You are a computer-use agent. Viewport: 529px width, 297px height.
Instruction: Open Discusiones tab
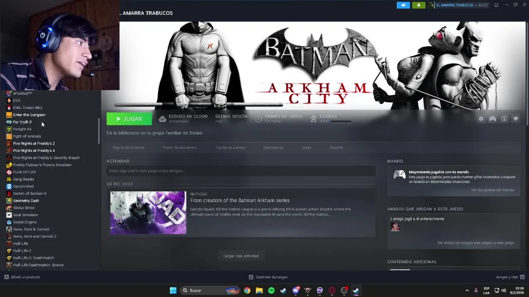[x=274, y=148]
